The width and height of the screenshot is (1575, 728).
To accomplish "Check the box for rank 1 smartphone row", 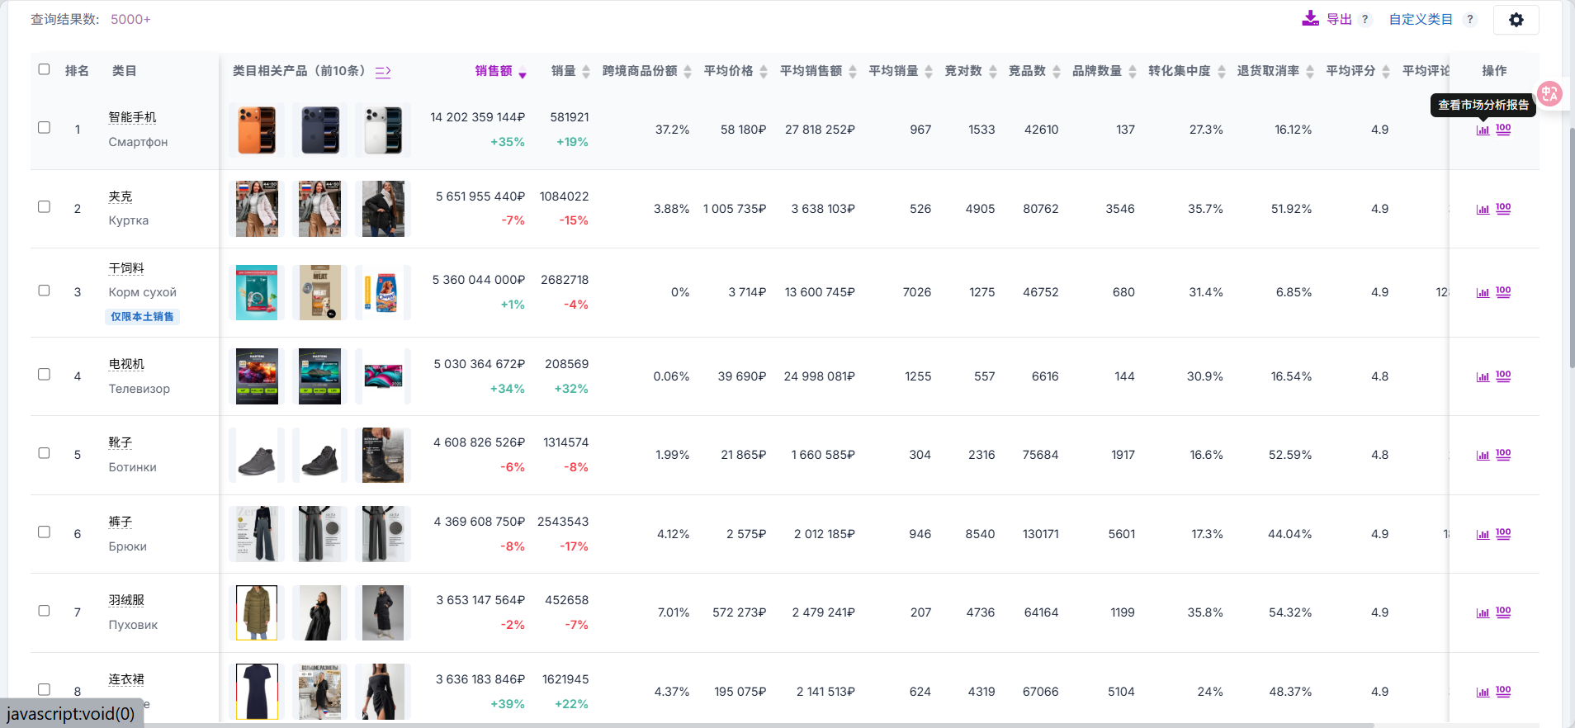I will tap(45, 128).
